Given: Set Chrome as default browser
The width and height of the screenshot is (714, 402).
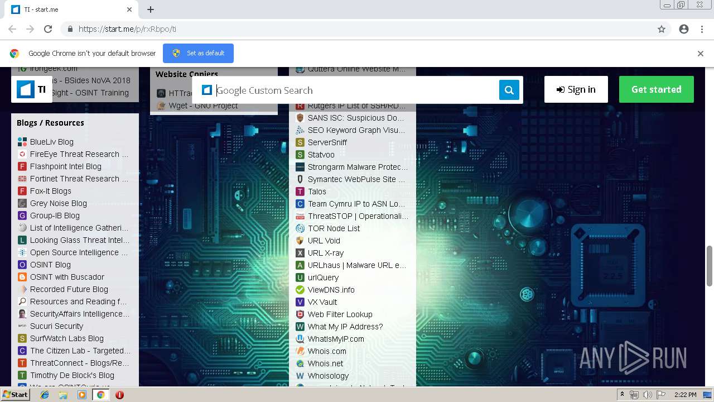Looking at the screenshot, I should tap(198, 53).
